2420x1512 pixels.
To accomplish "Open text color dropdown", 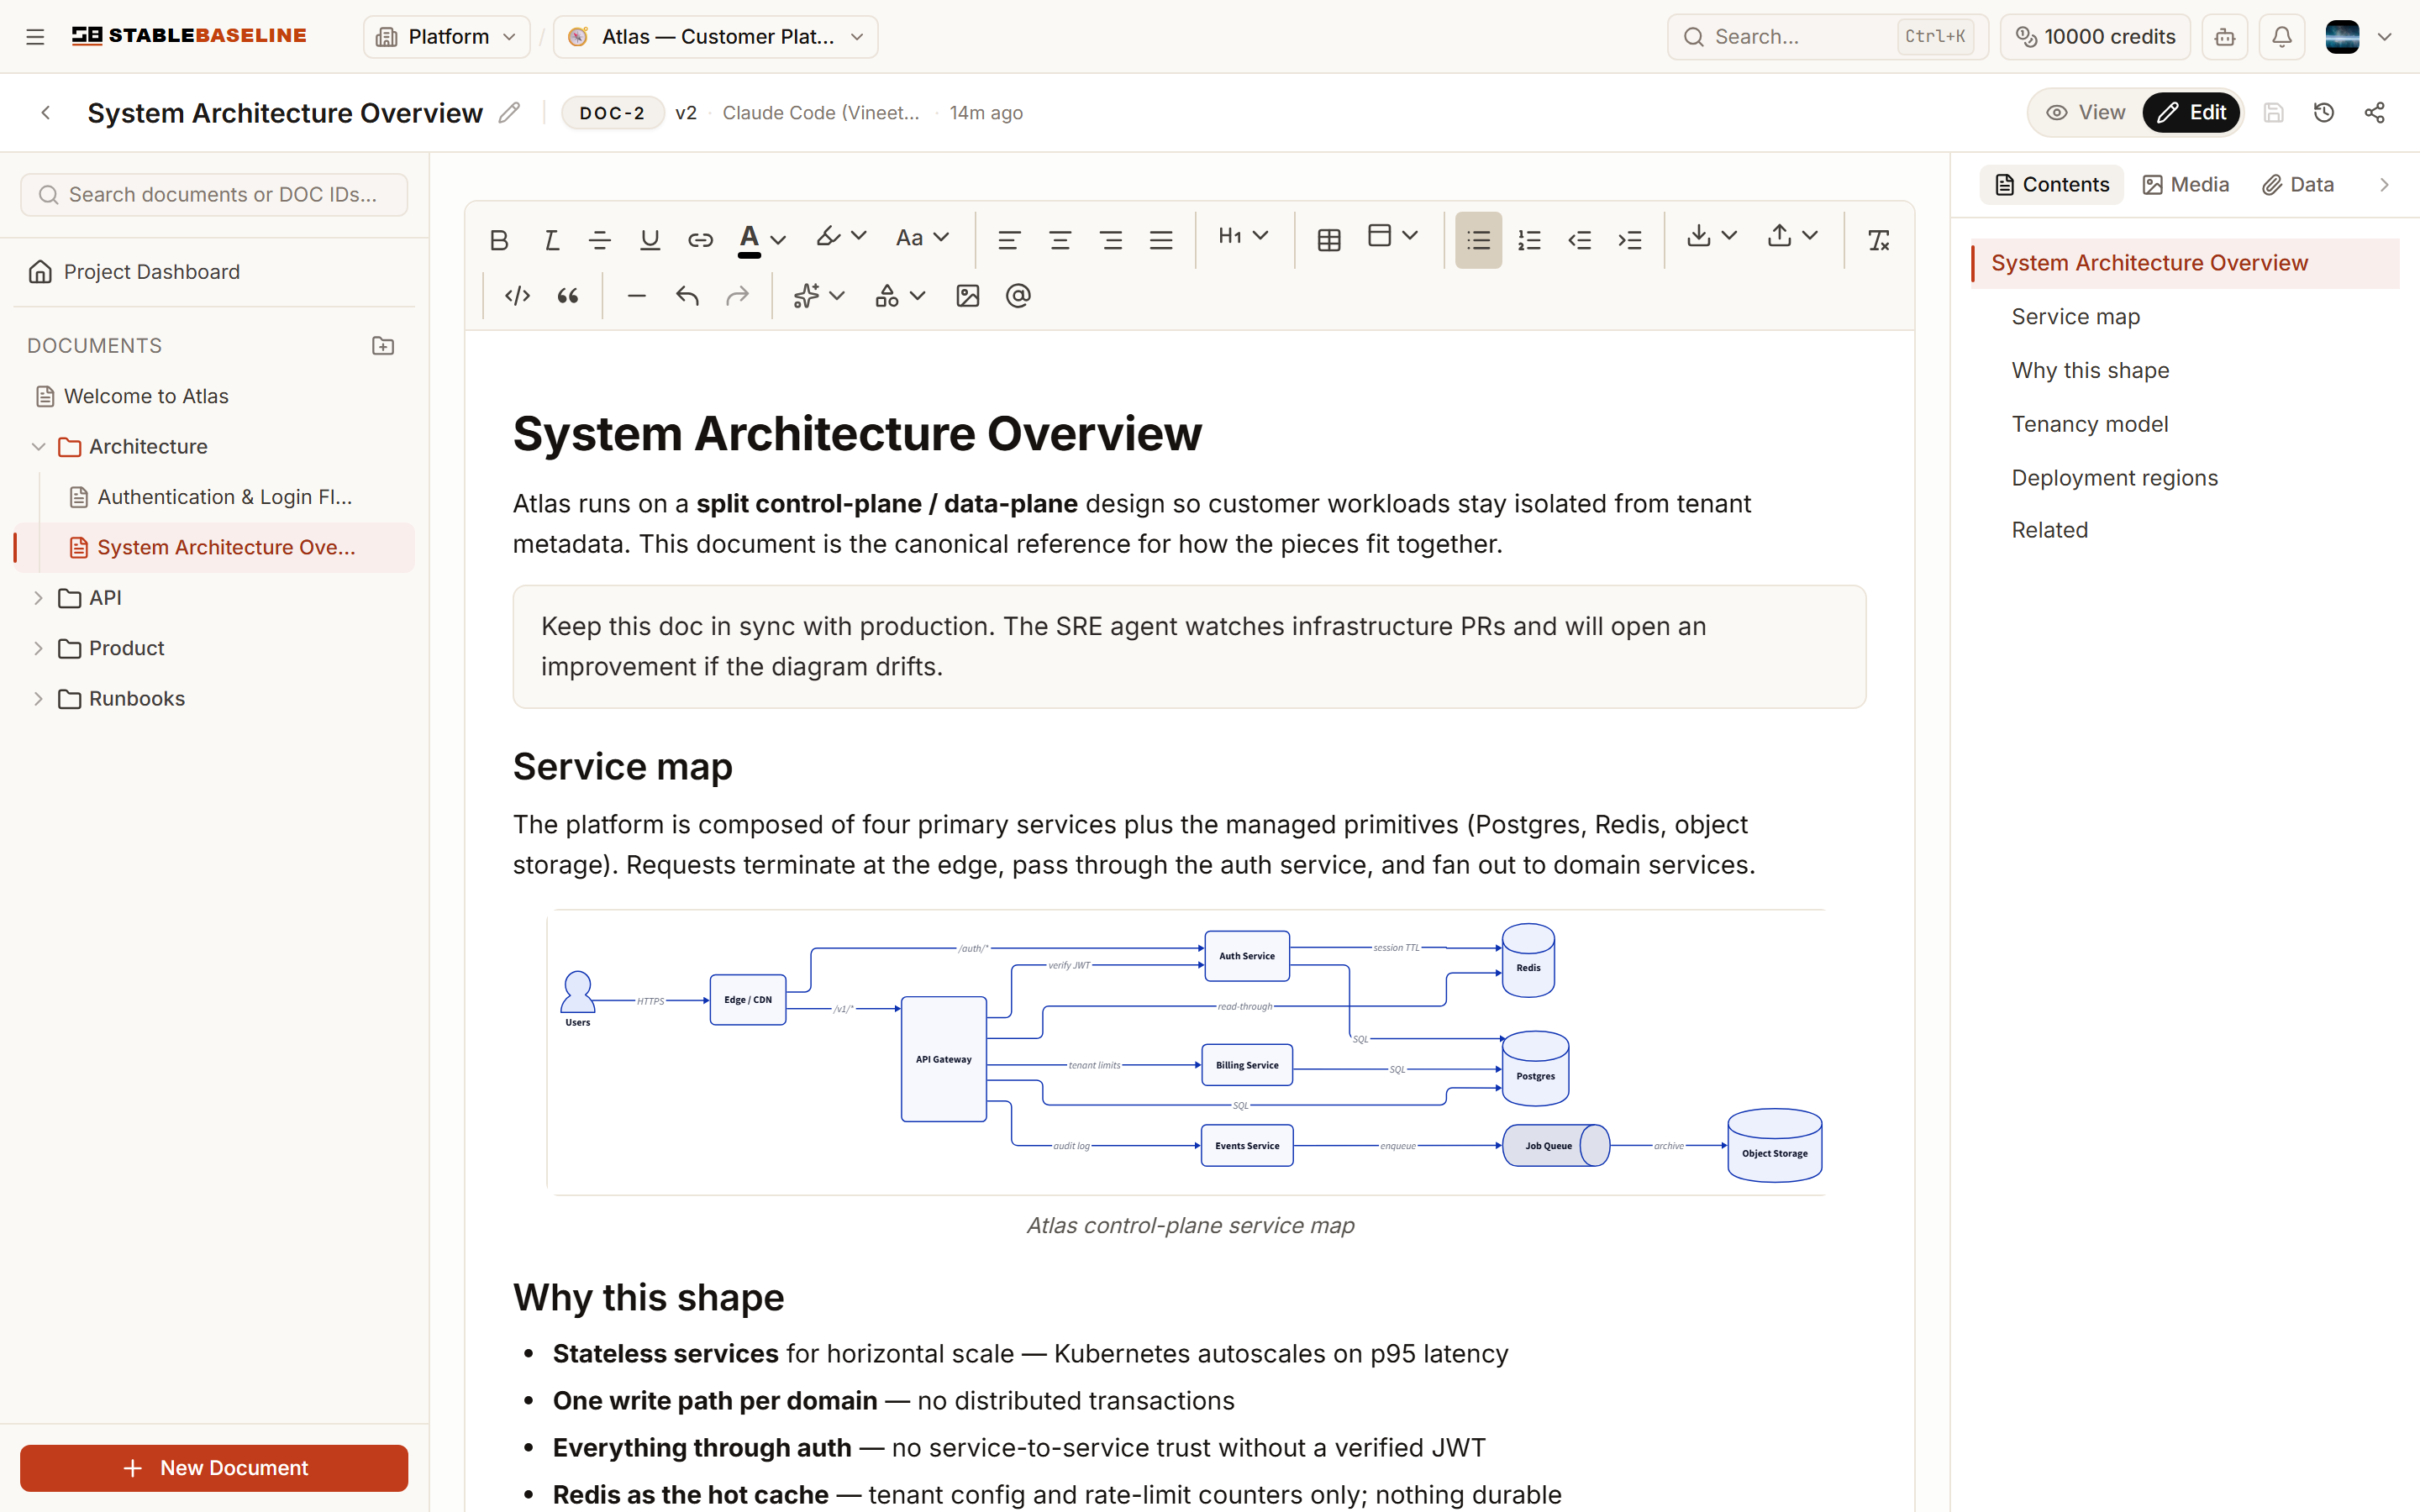I will [x=762, y=240].
